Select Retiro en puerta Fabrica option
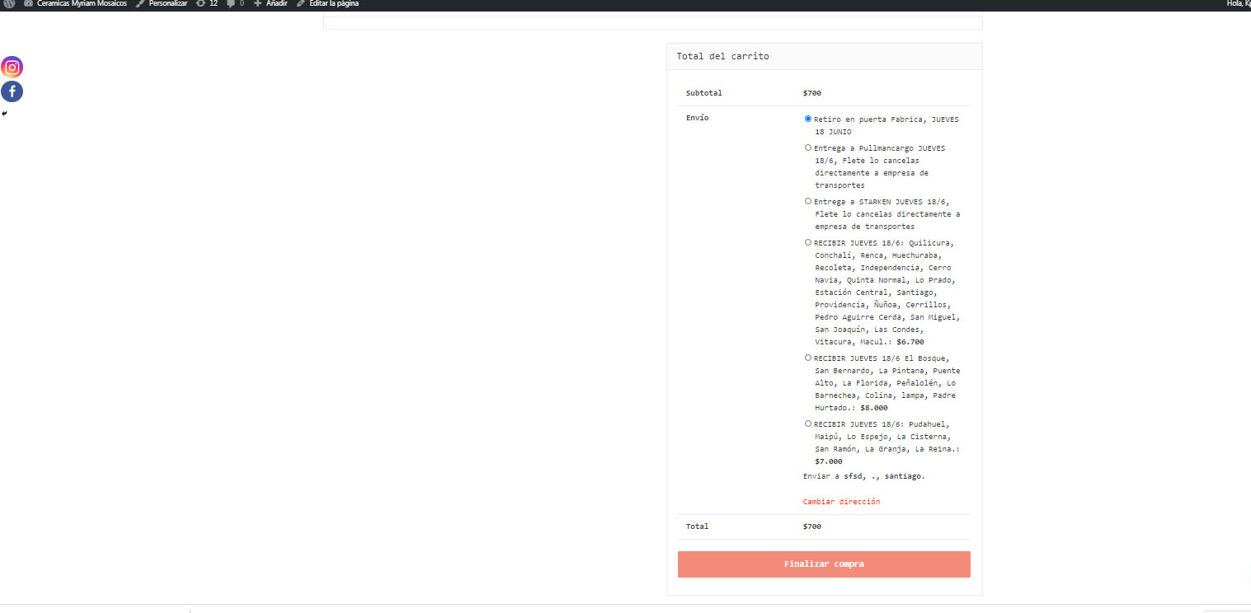 pos(808,119)
